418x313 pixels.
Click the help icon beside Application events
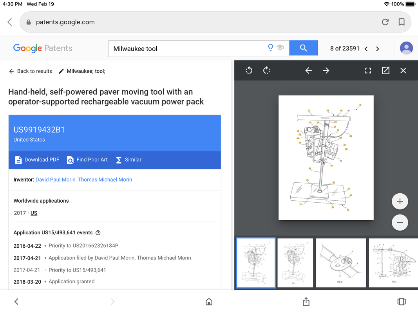(98, 233)
